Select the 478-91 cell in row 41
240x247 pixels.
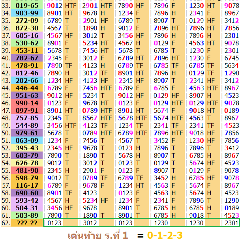click(x=27, y=65)
